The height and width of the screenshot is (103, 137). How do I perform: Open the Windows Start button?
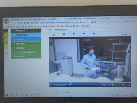(x=7, y=95)
